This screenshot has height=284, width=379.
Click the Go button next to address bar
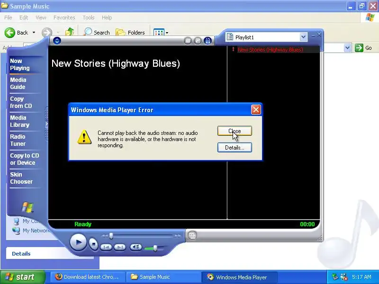click(x=363, y=48)
